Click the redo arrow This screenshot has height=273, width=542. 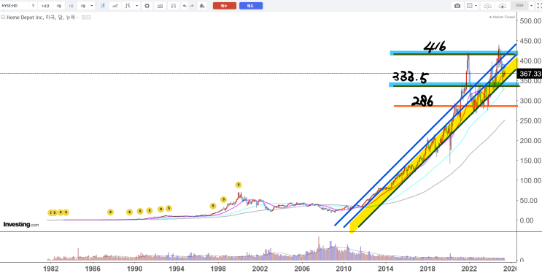tap(192, 6)
